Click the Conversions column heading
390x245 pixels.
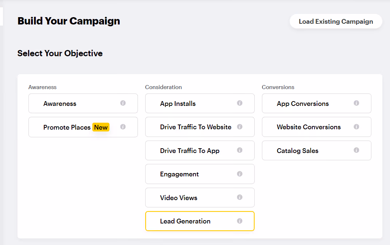coord(278,87)
